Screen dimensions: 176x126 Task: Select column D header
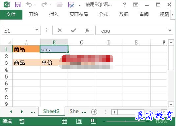109,42
